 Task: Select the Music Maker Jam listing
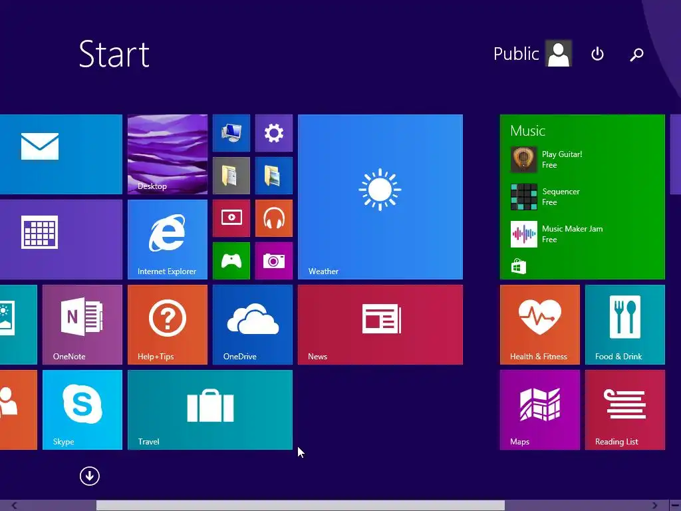(x=557, y=234)
